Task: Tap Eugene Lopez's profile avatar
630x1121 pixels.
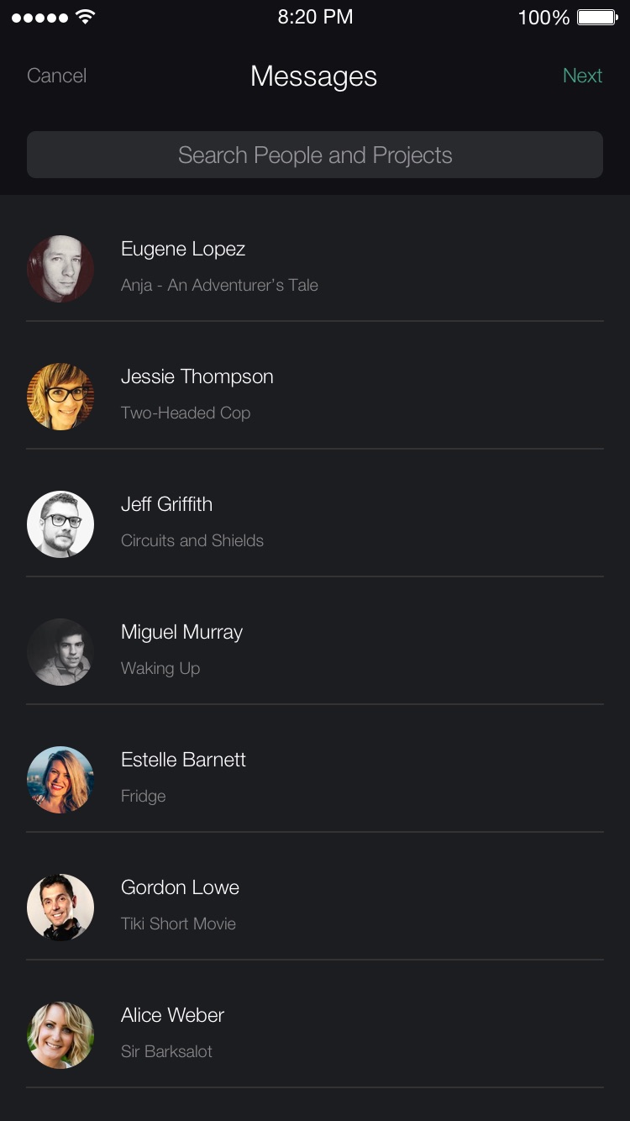Action: [x=60, y=269]
